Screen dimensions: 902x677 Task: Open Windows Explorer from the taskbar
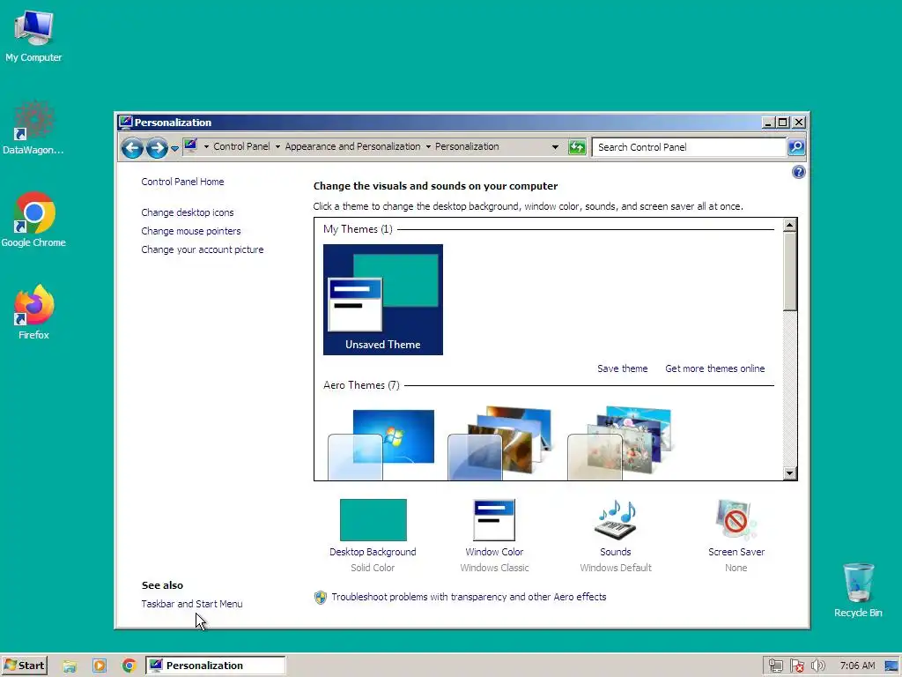70,666
